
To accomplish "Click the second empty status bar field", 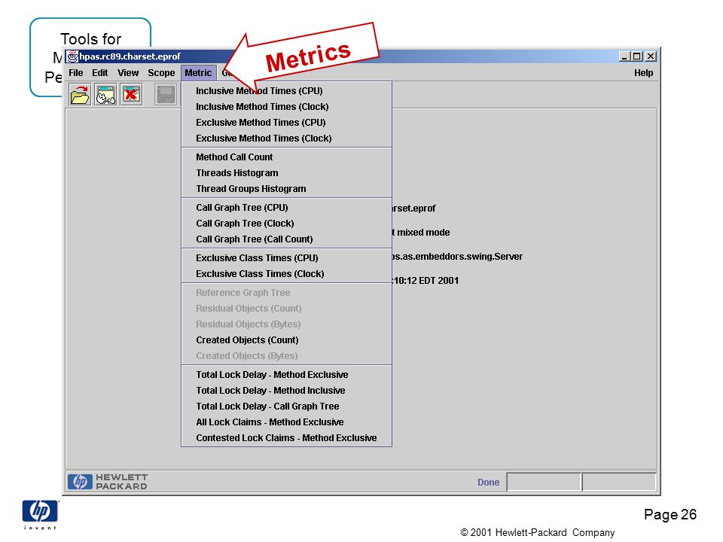I will (x=619, y=482).
